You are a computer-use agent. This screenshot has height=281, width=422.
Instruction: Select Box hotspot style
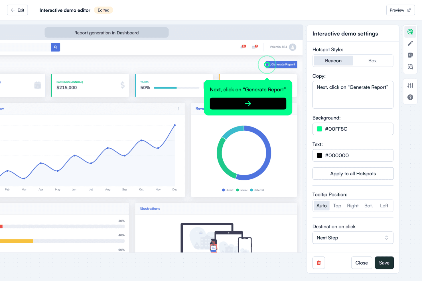372,61
